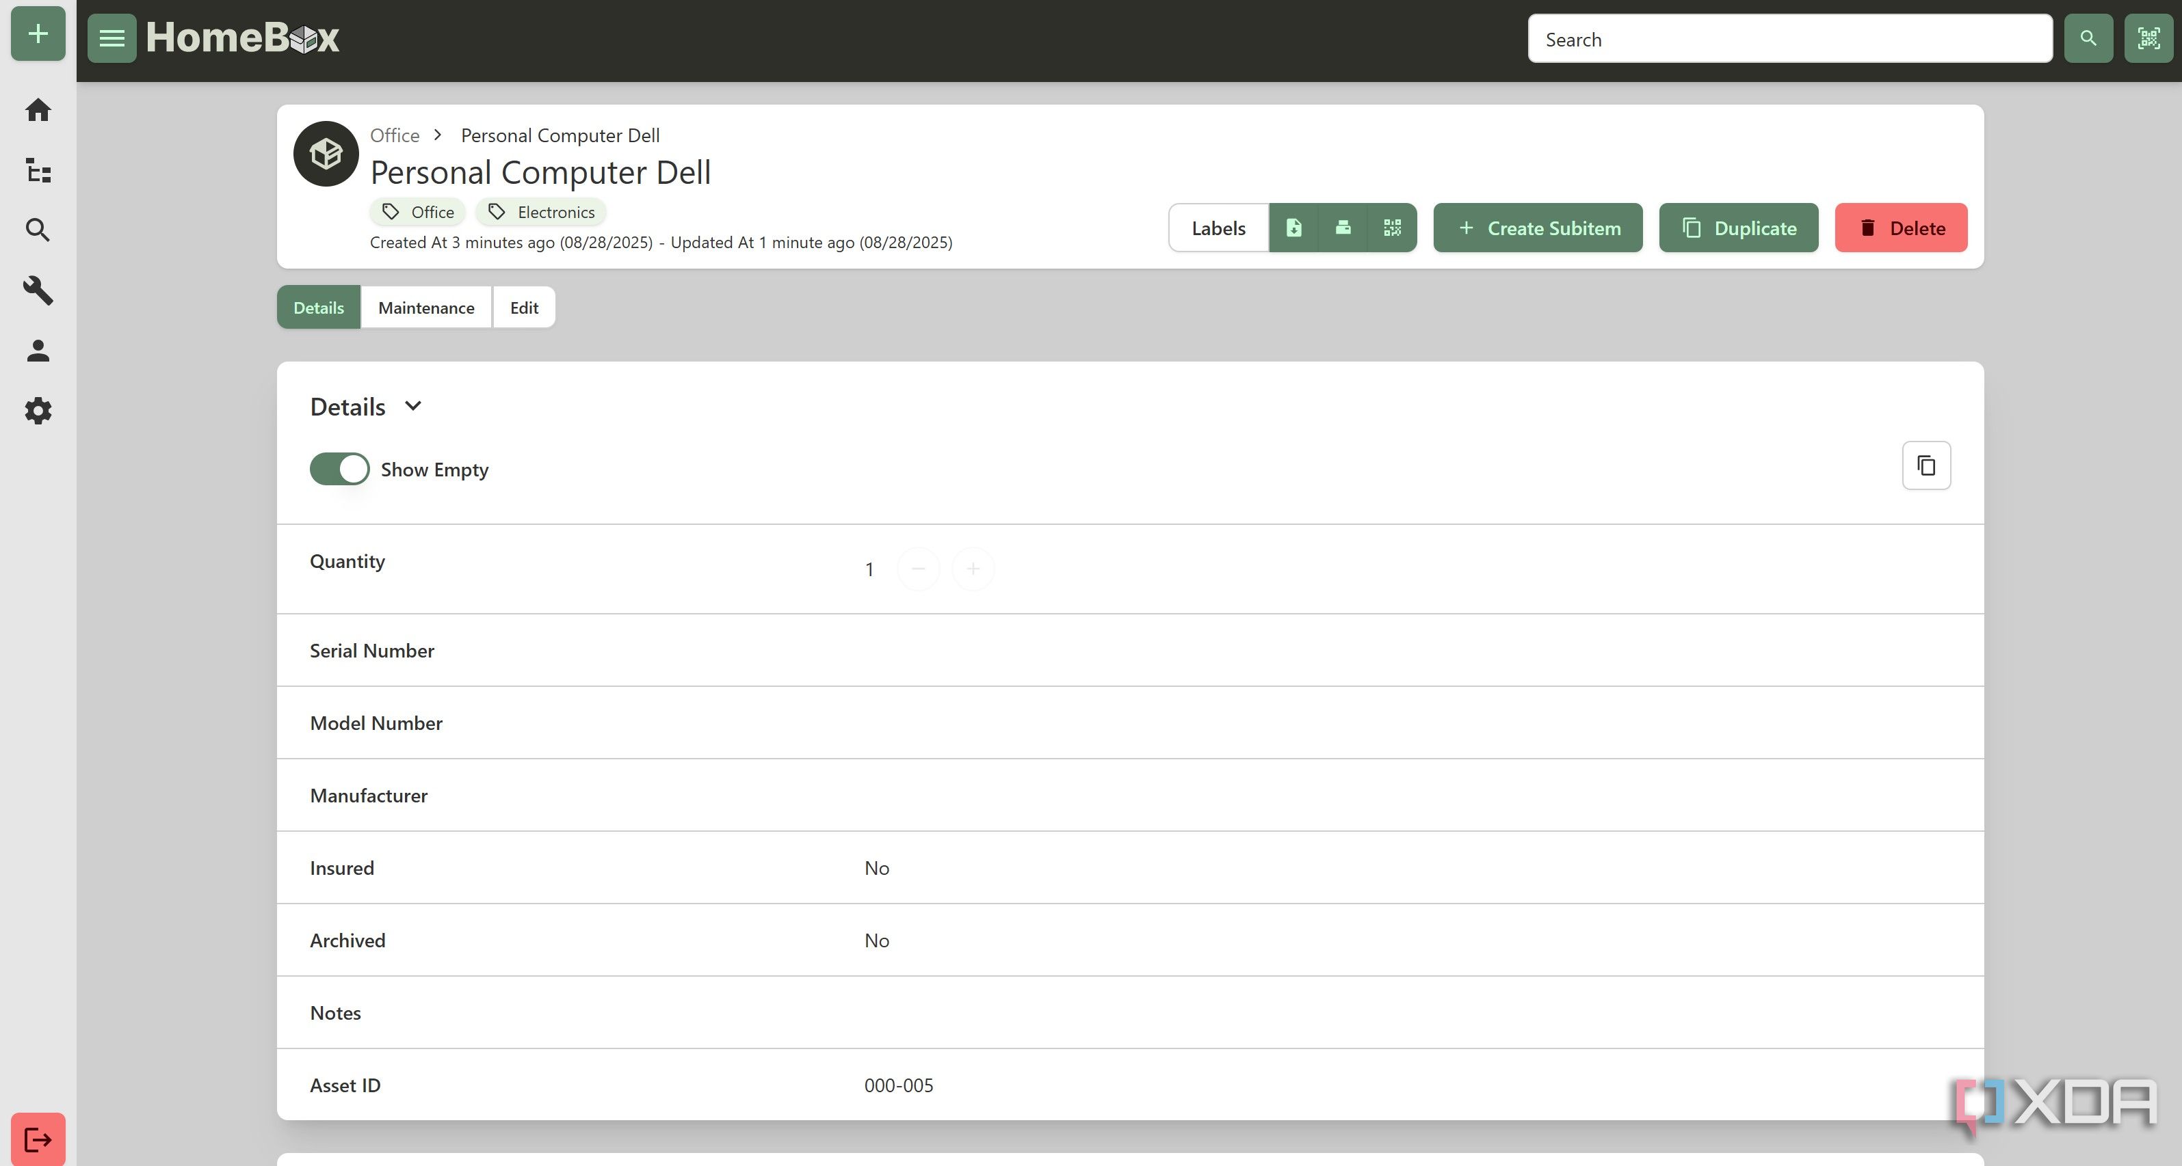Switch to the Details tab
This screenshot has height=1166, width=2182.
pyautogui.click(x=319, y=307)
